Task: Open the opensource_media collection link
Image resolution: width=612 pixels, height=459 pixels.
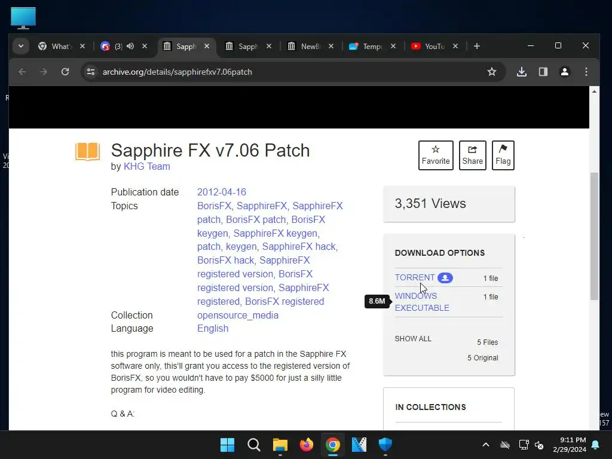Action: [x=238, y=315]
